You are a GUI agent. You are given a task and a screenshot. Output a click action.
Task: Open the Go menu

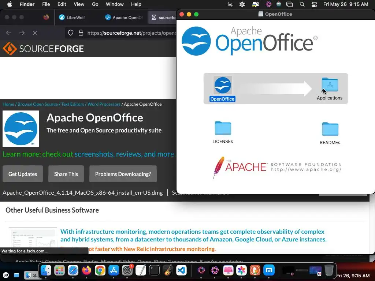[x=95, y=4]
